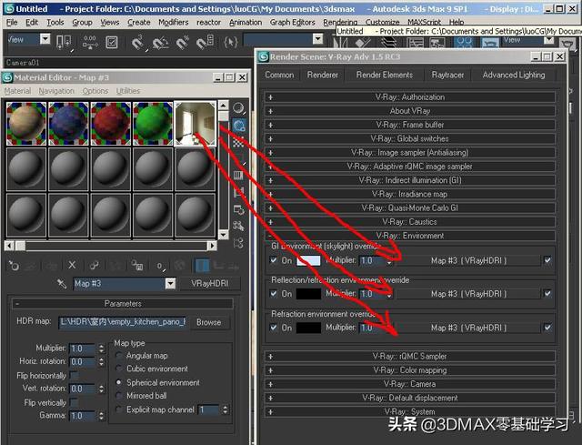Click Reflection/refraction Map #3 (VRayHDRI) button
This screenshot has width=582, height=445.
click(x=468, y=294)
